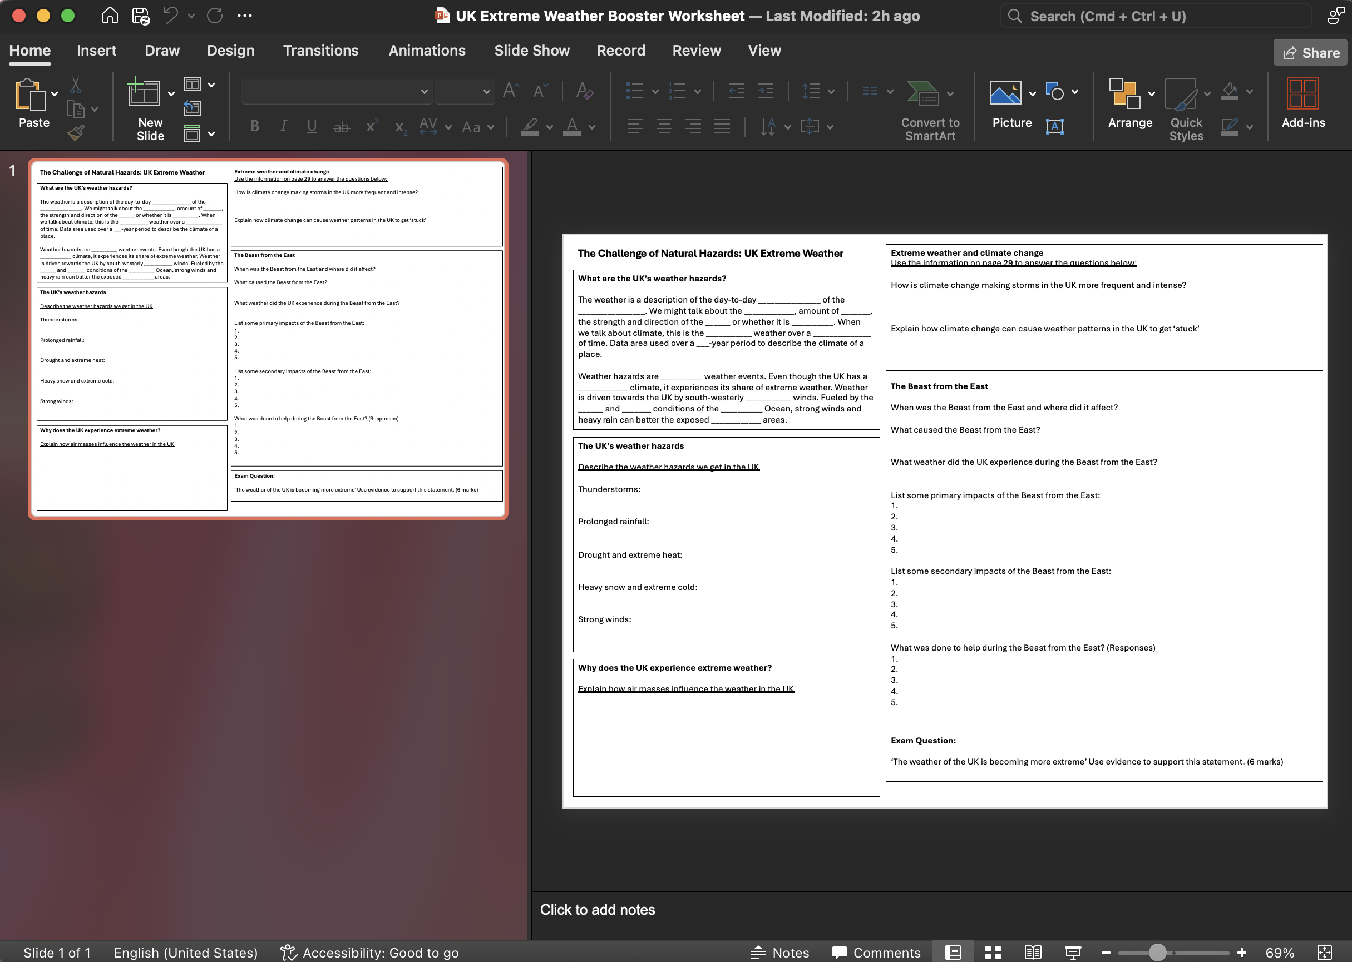Switch to Slide Sorter view
The height and width of the screenshot is (962, 1352).
click(993, 953)
